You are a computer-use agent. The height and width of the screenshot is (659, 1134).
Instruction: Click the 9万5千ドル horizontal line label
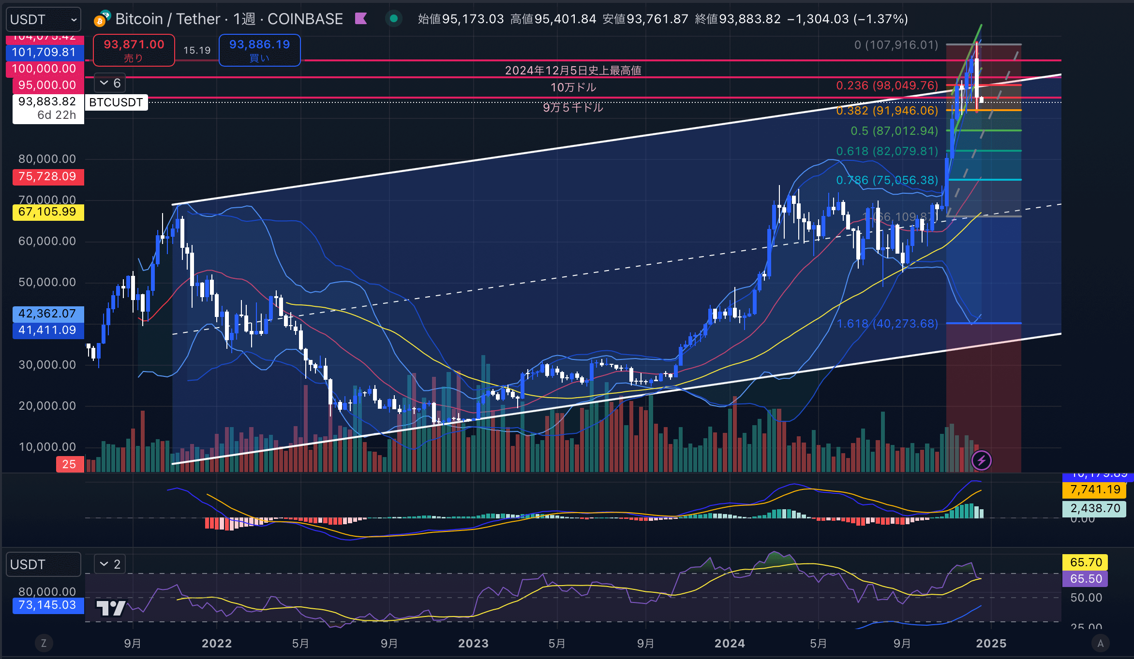click(573, 107)
